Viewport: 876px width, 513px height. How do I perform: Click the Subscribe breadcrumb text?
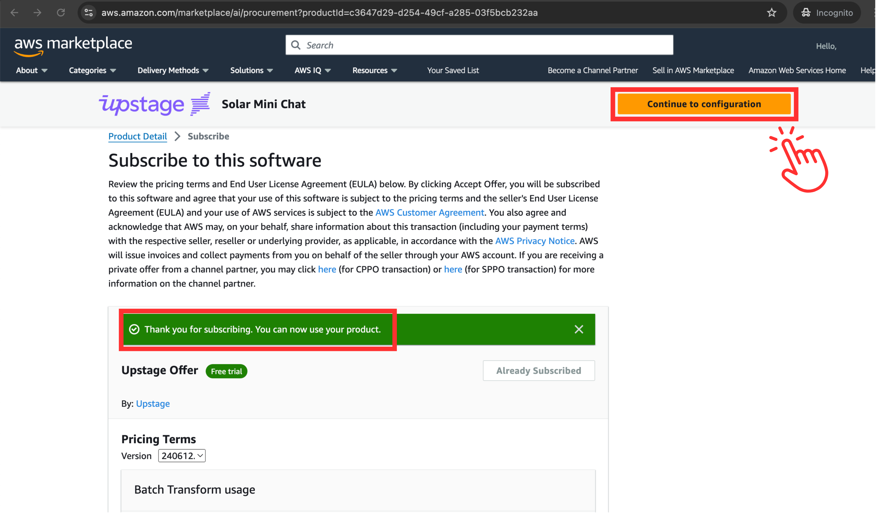[x=209, y=136]
